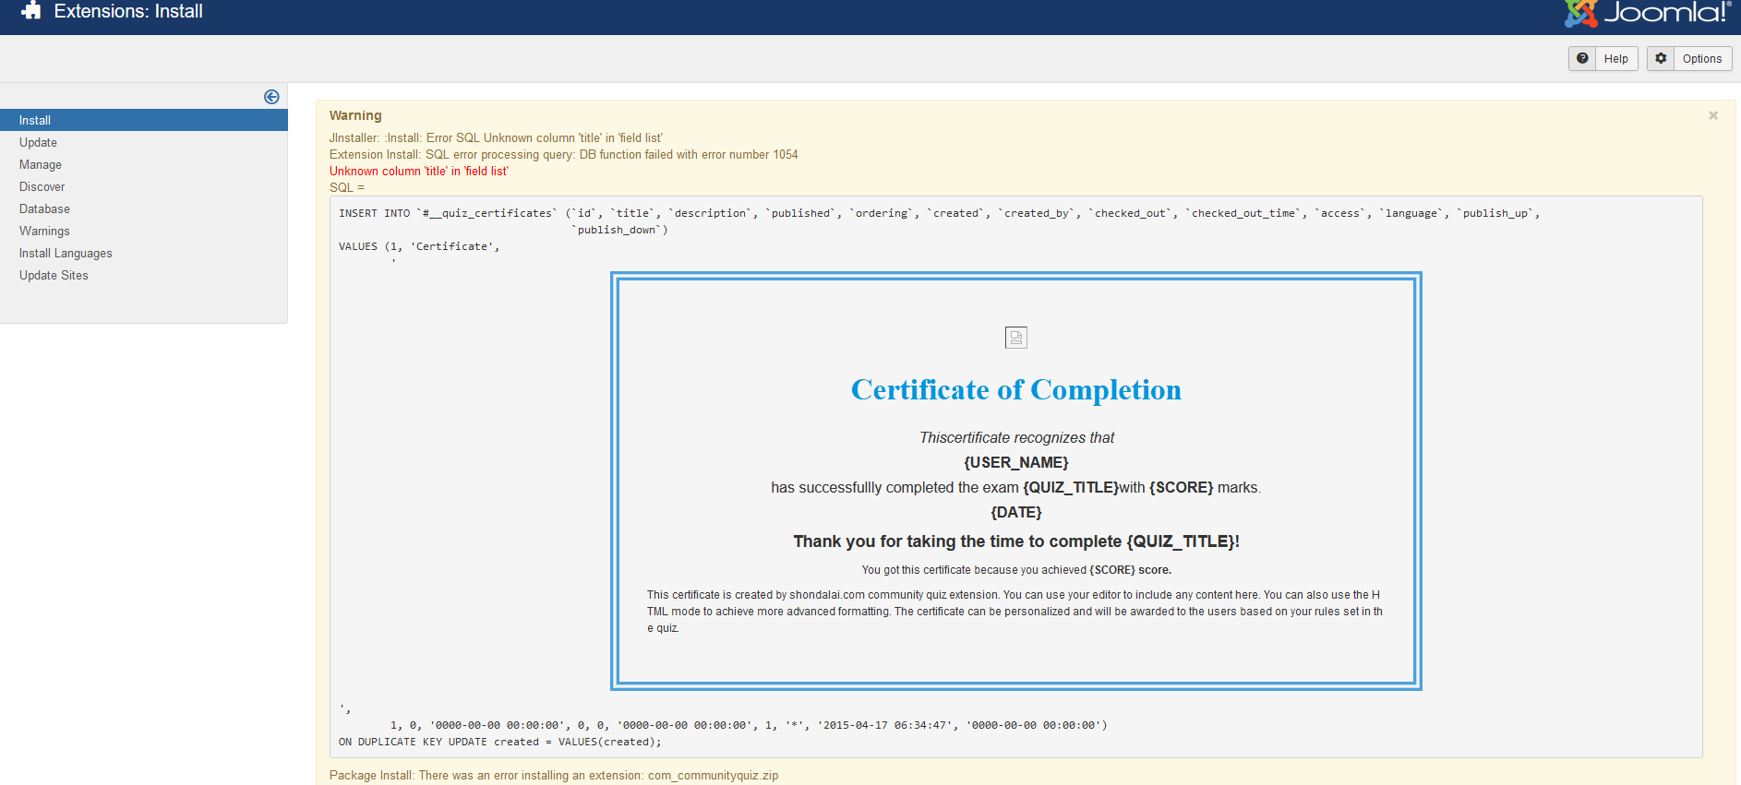Go to Install Languages
Image resolution: width=1741 pixels, height=785 pixels.
66,254
